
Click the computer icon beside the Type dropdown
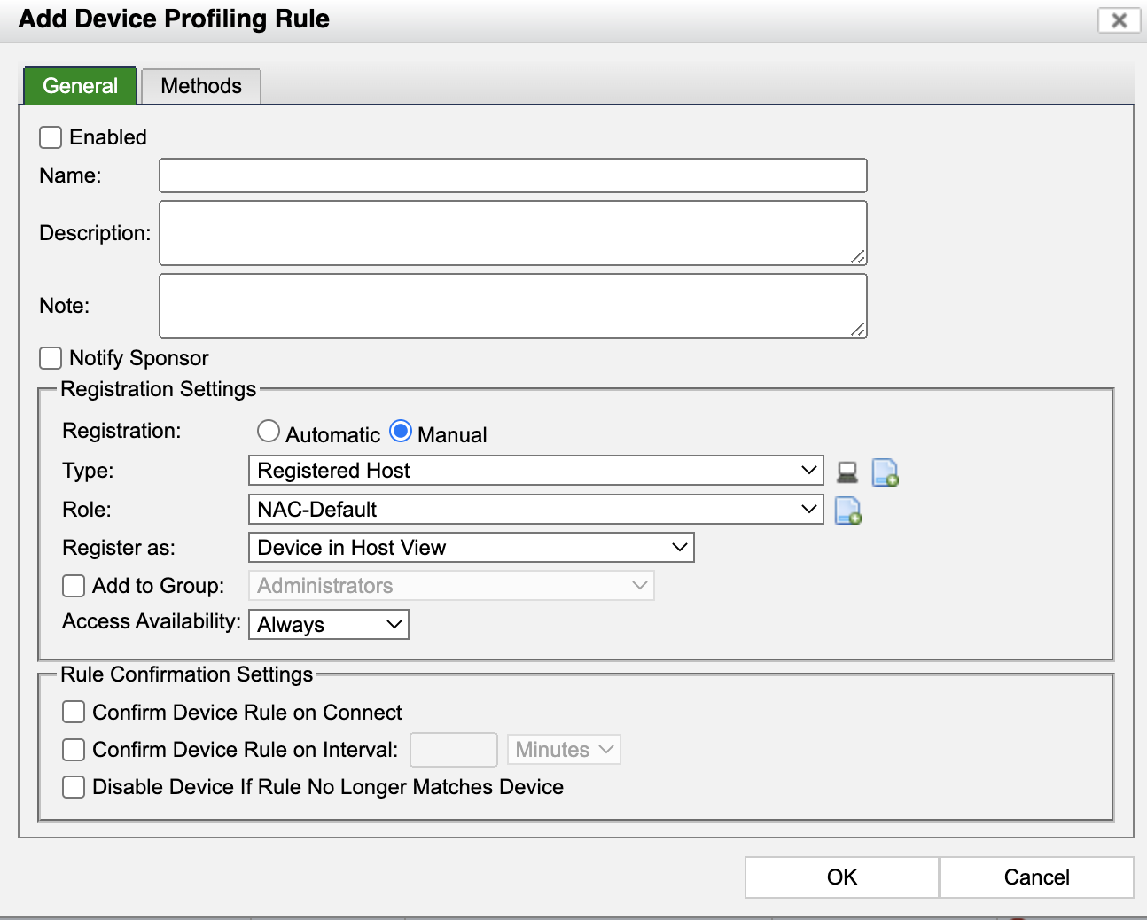click(847, 472)
